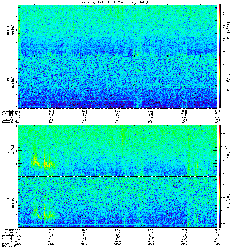The width and height of the screenshot is (232, 248).
Task: Click the THC value '3.0' at 0800
Action: coord(18,239)
